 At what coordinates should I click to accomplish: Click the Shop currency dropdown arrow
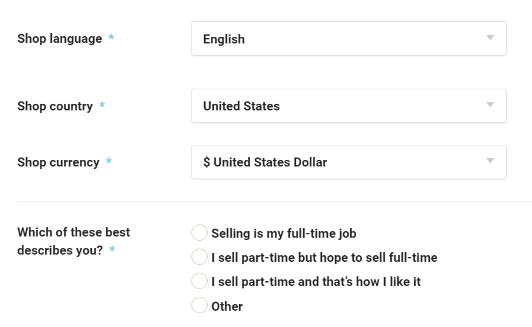490,161
